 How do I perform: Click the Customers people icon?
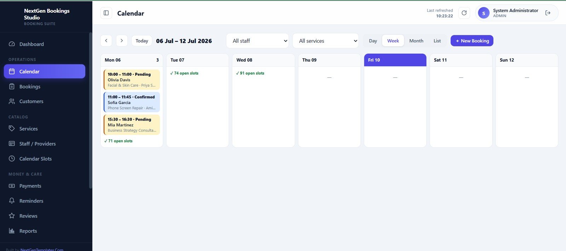pos(12,101)
